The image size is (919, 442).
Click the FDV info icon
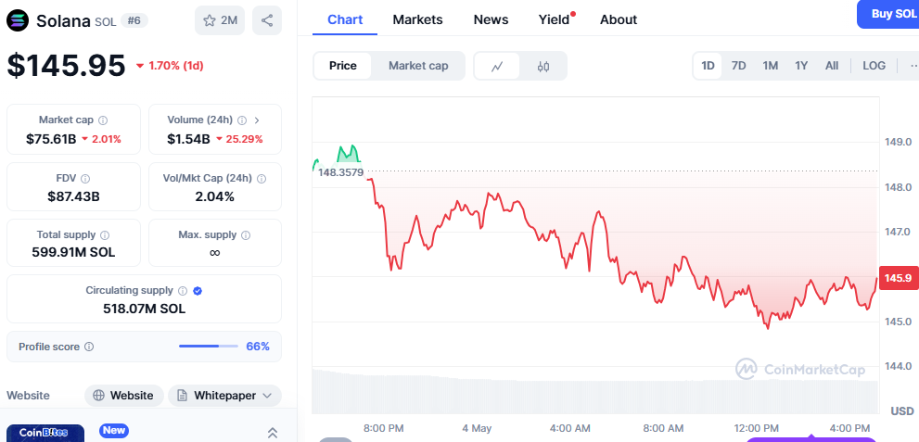[x=85, y=178]
